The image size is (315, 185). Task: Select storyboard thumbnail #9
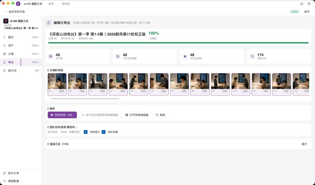click(220, 84)
